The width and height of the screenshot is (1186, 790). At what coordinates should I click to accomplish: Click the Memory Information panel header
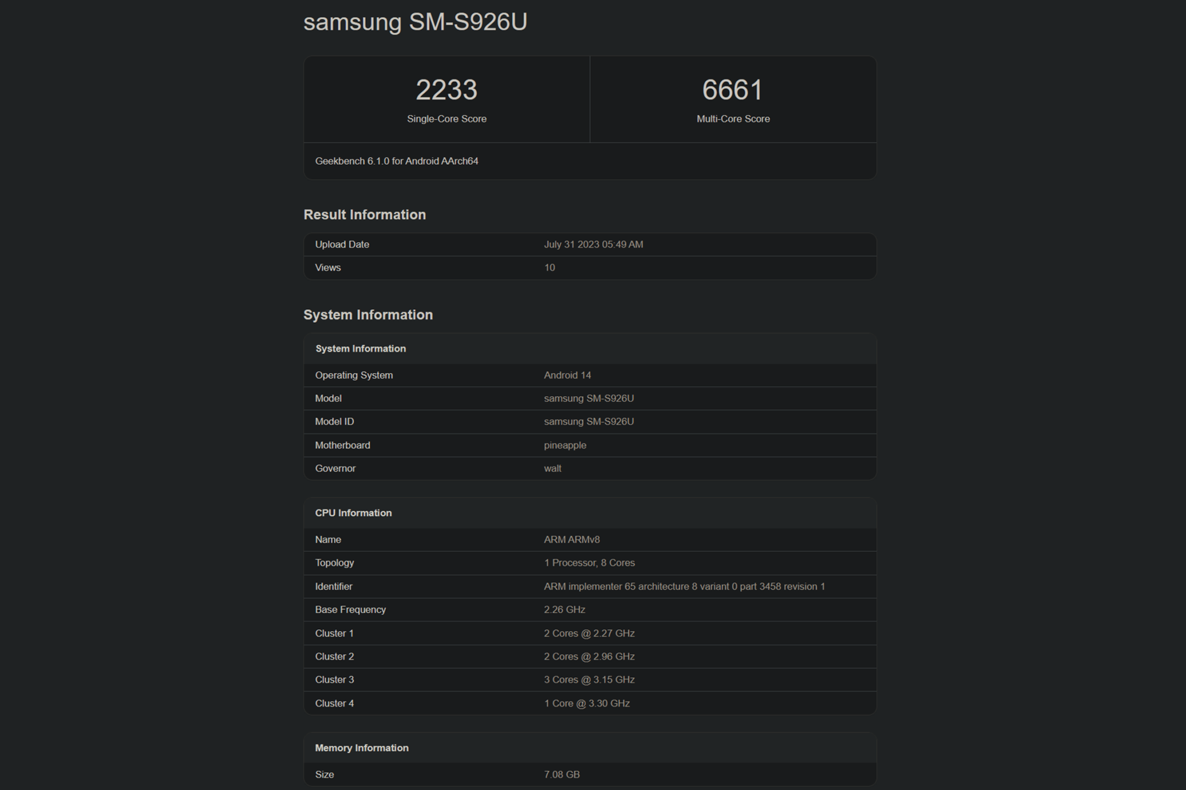(362, 748)
